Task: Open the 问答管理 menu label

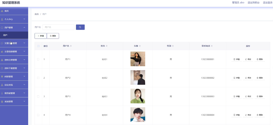Action: coord(9,77)
